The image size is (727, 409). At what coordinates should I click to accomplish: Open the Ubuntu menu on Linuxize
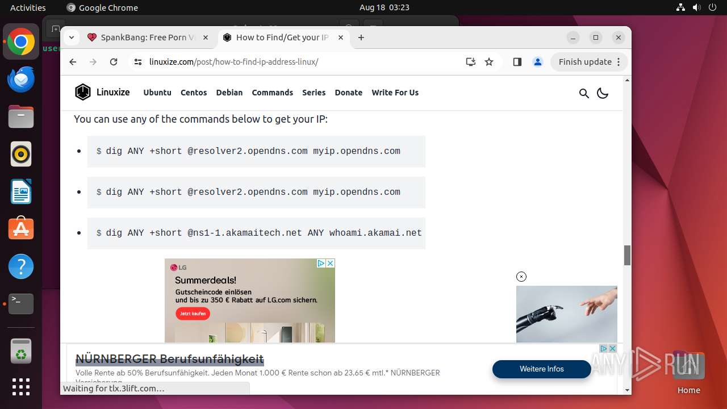coord(157,93)
